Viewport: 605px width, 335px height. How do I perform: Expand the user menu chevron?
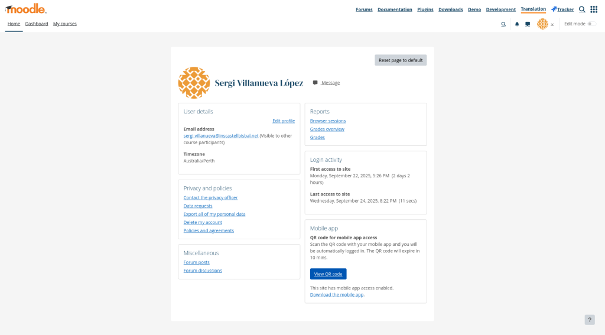point(552,25)
